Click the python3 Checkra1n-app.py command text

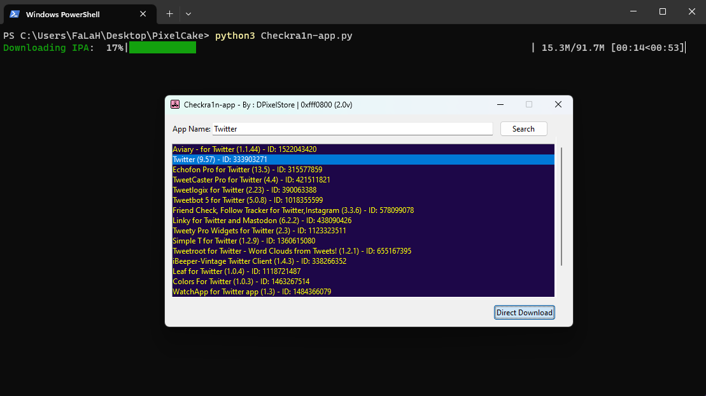tap(284, 36)
